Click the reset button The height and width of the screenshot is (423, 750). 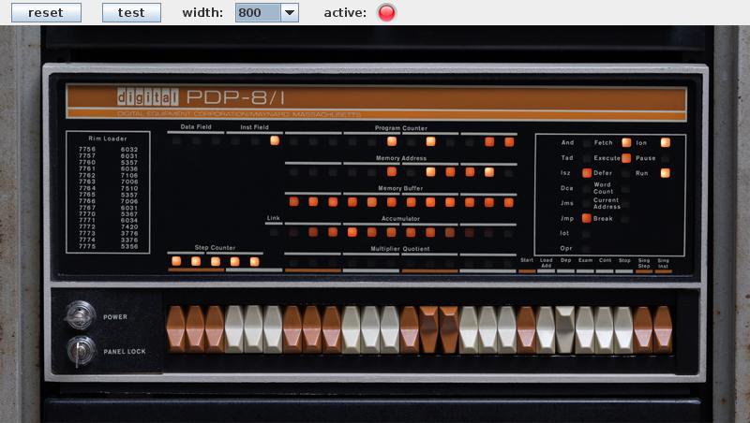[x=46, y=12]
